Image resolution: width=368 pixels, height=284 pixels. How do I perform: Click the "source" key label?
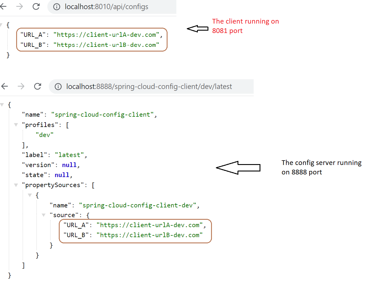pos(64,215)
